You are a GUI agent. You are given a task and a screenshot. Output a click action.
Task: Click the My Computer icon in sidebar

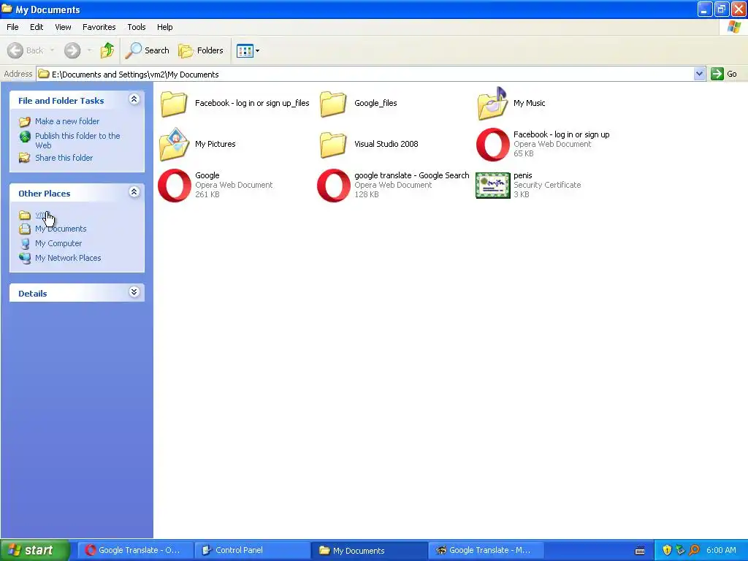tap(25, 244)
